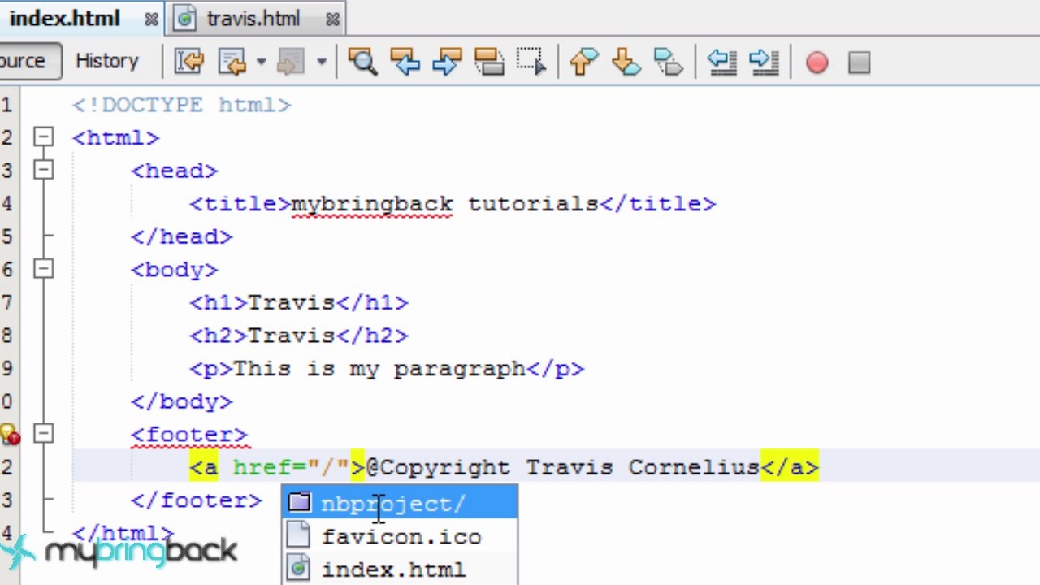Switch to the index.html tab
This screenshot has width=1040, height=585.
65,18
